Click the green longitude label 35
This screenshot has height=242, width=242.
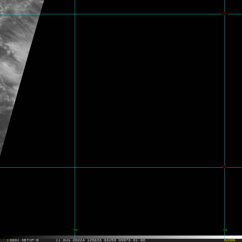point(225,230)
